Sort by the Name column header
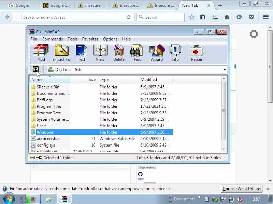 (x=49, y=80)
